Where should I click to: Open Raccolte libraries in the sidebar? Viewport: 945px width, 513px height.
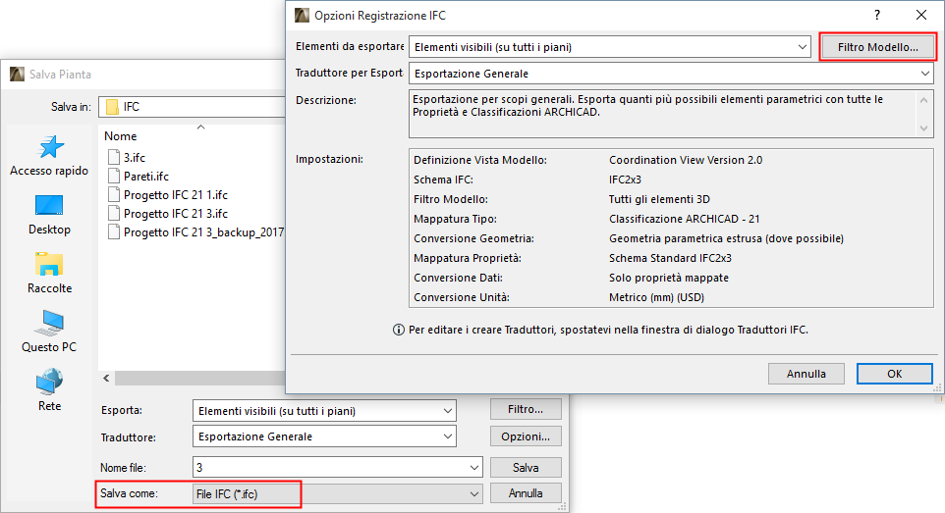[49, 274]
